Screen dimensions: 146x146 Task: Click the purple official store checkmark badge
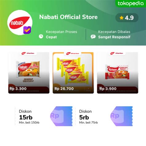pos(27,30)
